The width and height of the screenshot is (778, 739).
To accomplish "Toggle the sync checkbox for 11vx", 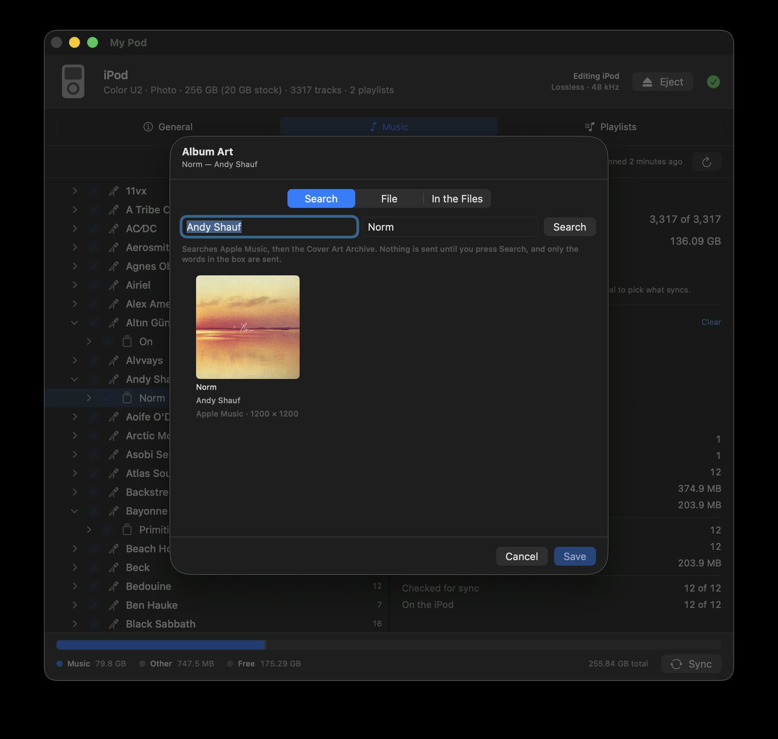I will click(x=93, y=191).
